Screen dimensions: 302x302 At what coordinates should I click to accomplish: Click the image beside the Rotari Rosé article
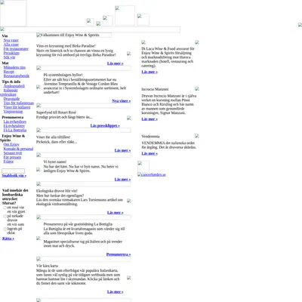click(129, 118)
